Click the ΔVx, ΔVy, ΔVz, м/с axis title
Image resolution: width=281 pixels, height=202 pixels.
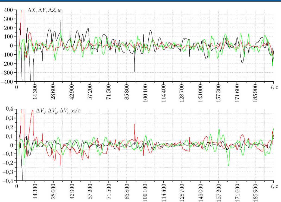coord(58,111)
